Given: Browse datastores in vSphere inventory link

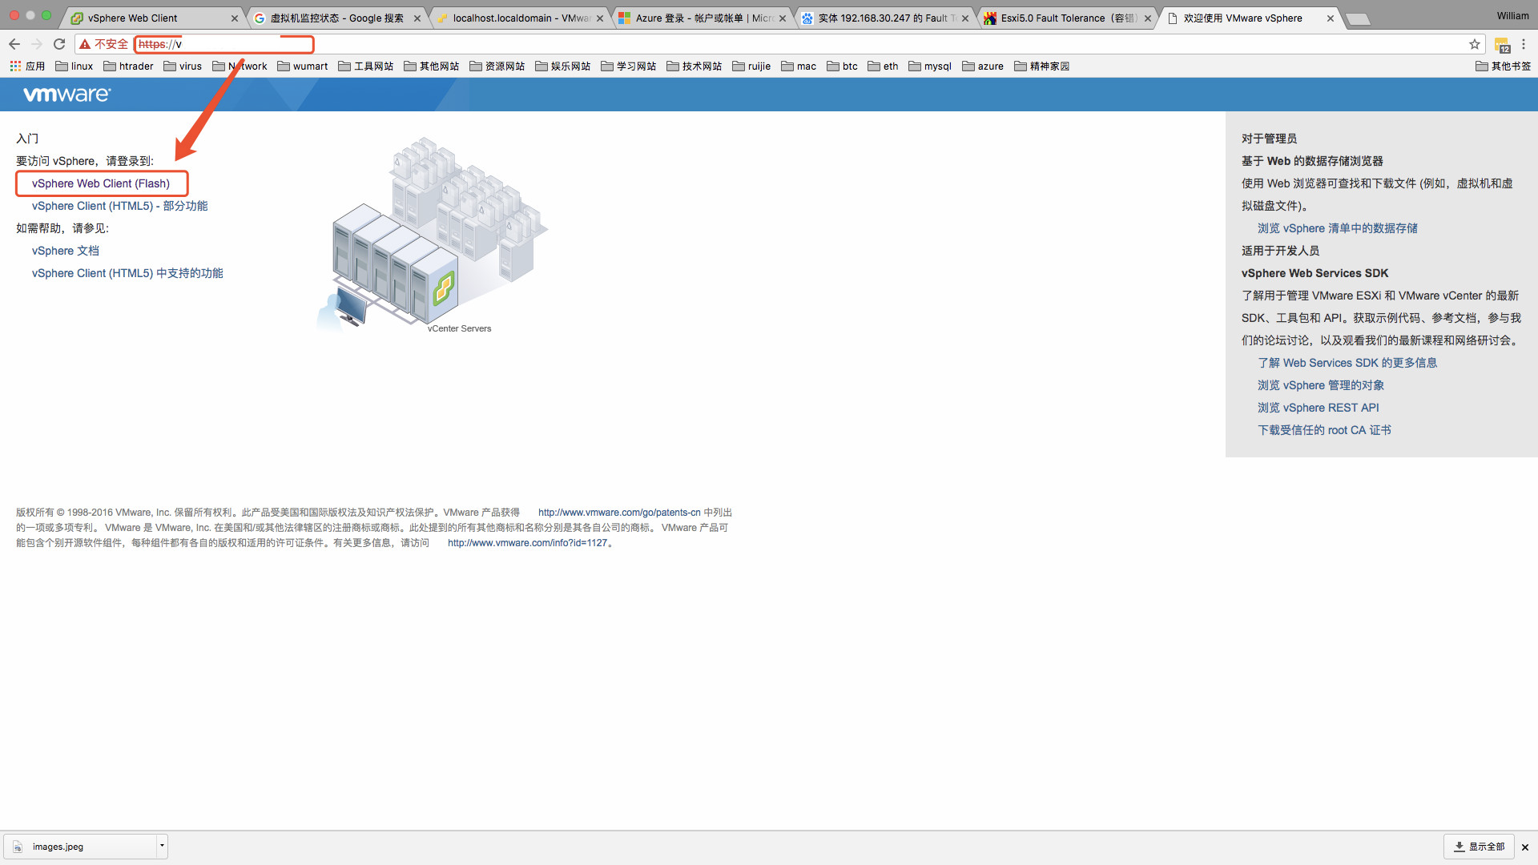Looking at the screenshot, I should [x=1338, y=228].
